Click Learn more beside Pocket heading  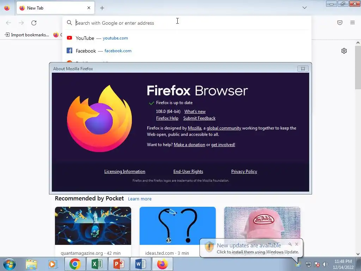[140, 199]
